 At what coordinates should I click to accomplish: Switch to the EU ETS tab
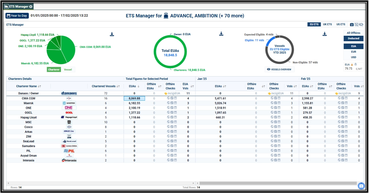click(x=314, y=24)
